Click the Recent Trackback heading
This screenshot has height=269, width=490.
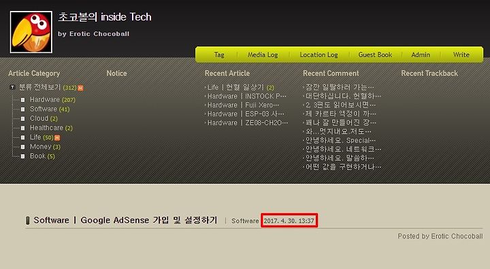tap(429, 73)
